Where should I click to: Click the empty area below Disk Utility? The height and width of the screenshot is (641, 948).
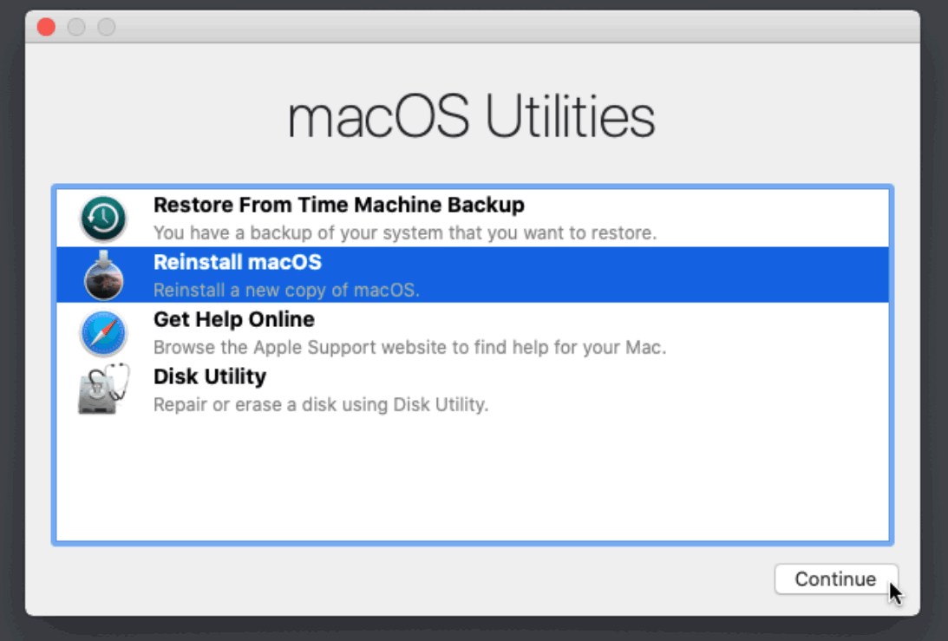click(x=473, y=479)
